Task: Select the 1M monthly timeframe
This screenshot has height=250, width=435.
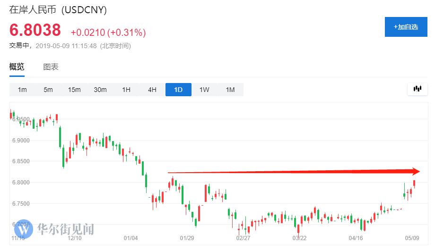Action: 230,90
